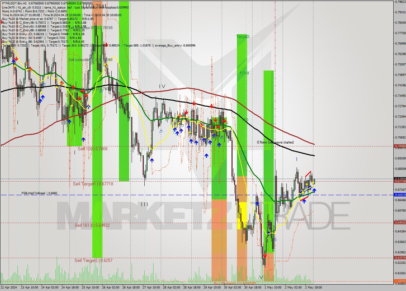Viewport: 406px width, 291px height.
Task: Select the 'Buy Stoploss' label at chart bottom
Action: [x=234, y=283]
